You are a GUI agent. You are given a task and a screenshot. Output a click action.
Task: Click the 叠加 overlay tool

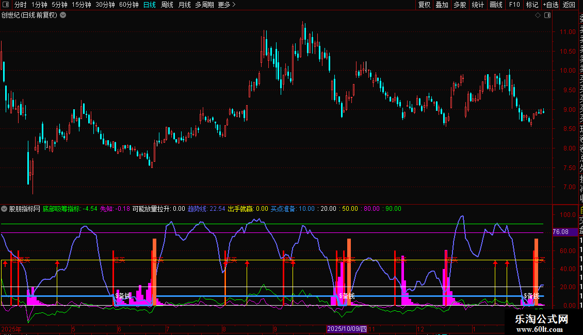(x=442, y=5)
